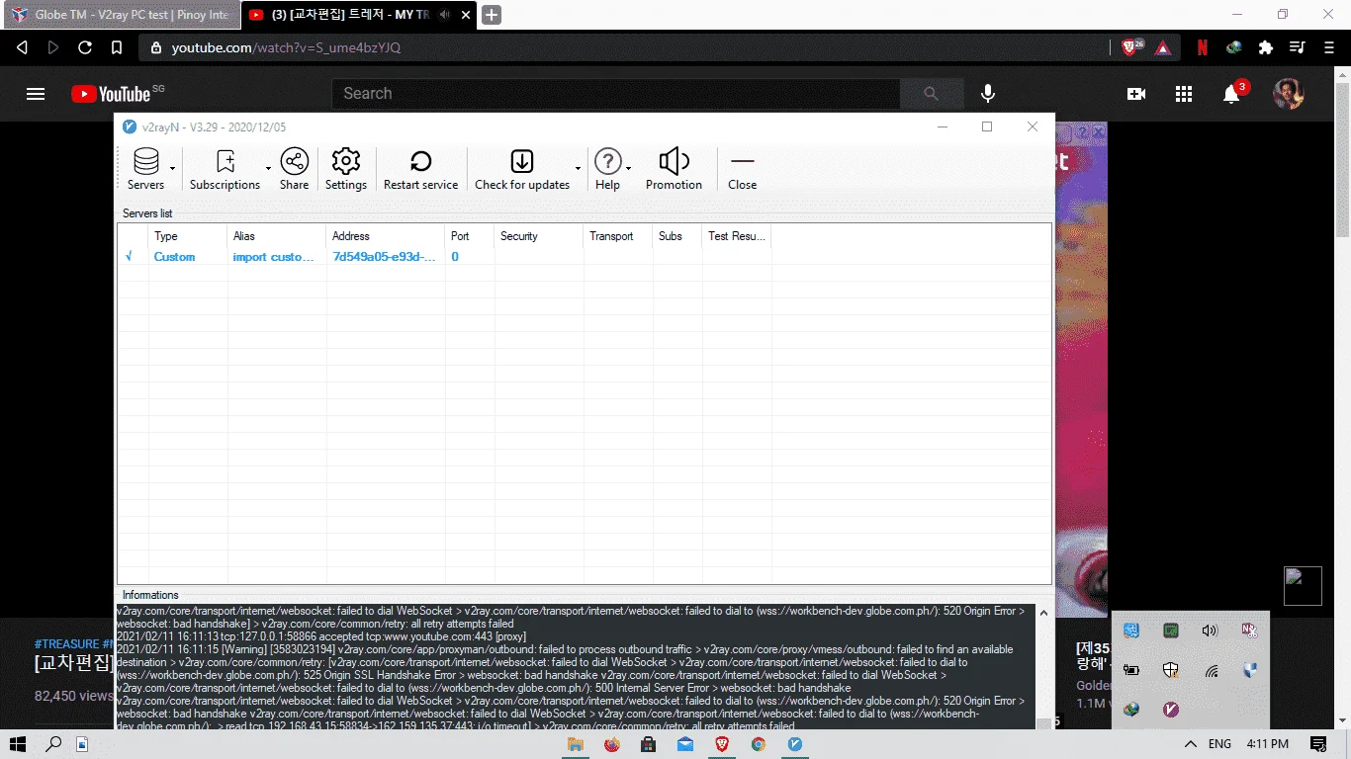Open the Help question mark icon
The width and height of the screenshot is (1351, 759).
pos(607,169)
